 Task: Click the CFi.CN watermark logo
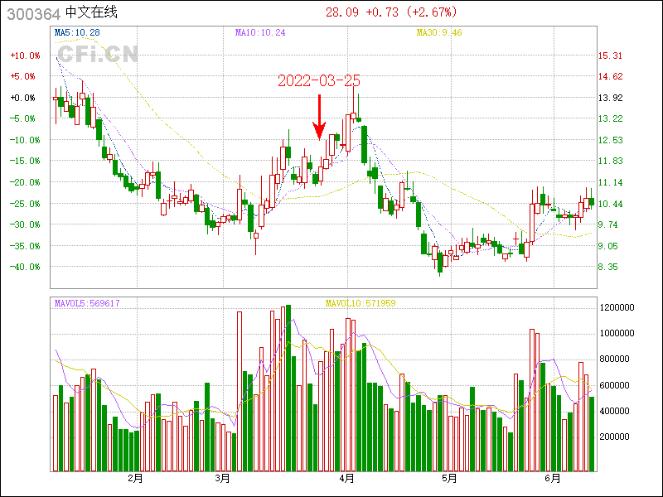95,53
